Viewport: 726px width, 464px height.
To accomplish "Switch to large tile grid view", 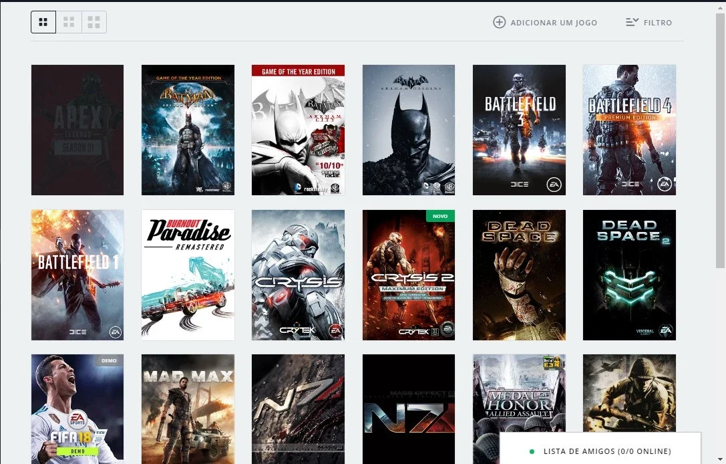I will 94,22.
